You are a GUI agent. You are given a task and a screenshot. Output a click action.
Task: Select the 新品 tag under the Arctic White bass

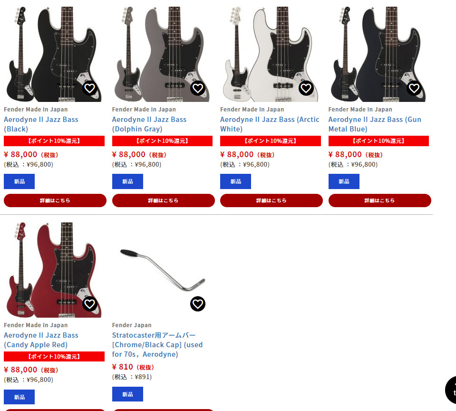pyautogui.click(x=235, y=181)
